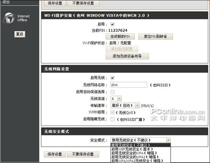Enable 启用自动信道选择 checkbox
The height and width of the screenshot is (163, 210).
113,92
